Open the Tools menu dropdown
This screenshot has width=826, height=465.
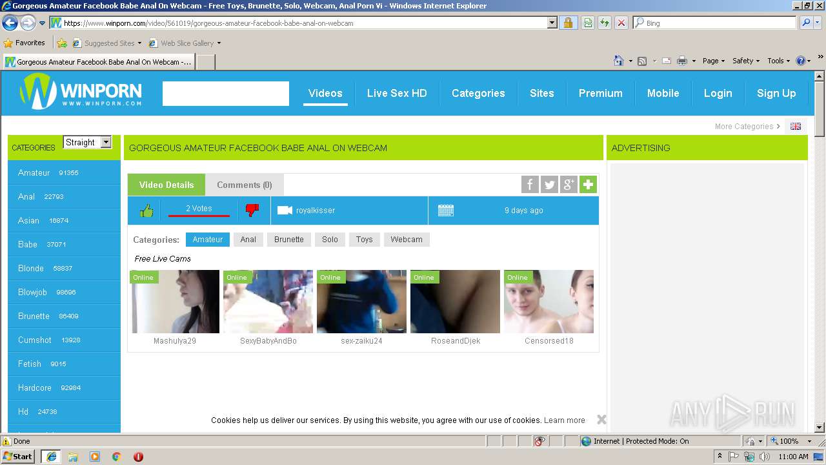point(778,61)
